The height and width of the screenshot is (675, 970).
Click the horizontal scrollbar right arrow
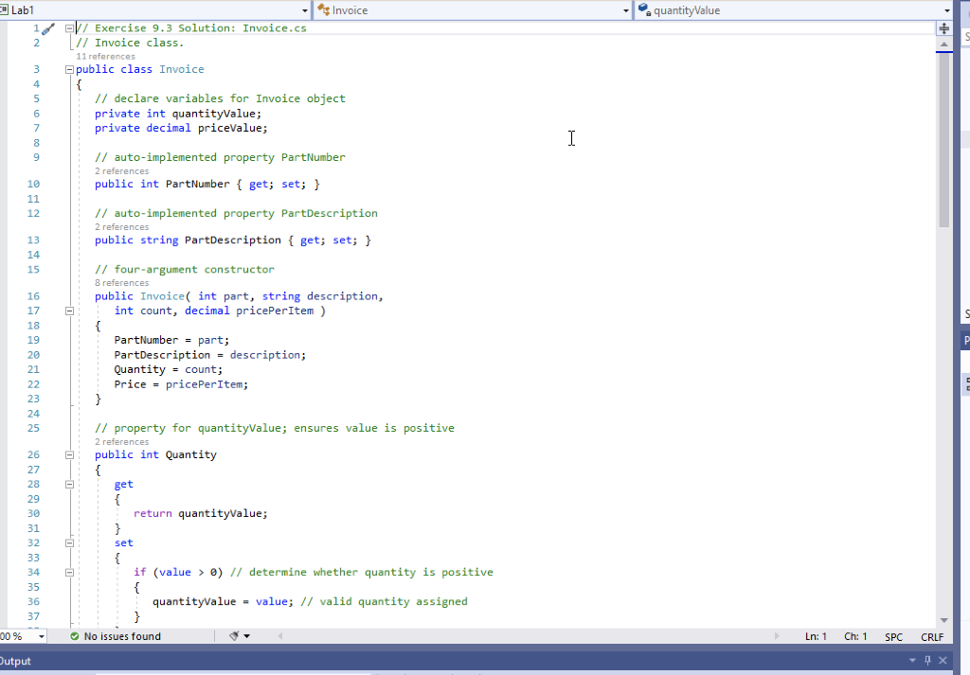(x=777, y=636)
